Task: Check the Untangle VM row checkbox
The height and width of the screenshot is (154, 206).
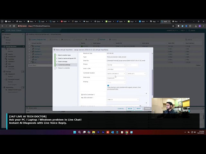Action: (29, 49)
